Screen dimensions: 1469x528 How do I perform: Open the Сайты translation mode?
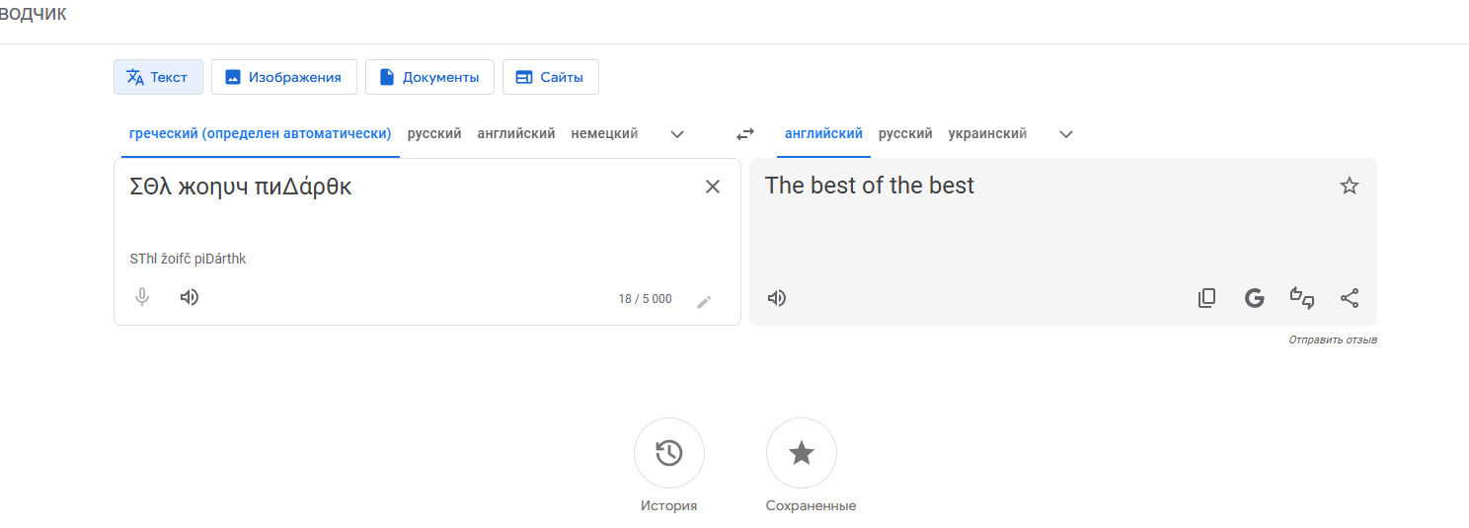click(551, 77)
